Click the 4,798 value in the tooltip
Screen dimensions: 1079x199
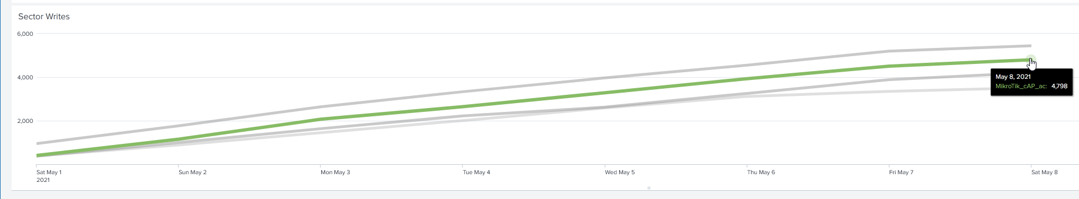(1059, 86)
